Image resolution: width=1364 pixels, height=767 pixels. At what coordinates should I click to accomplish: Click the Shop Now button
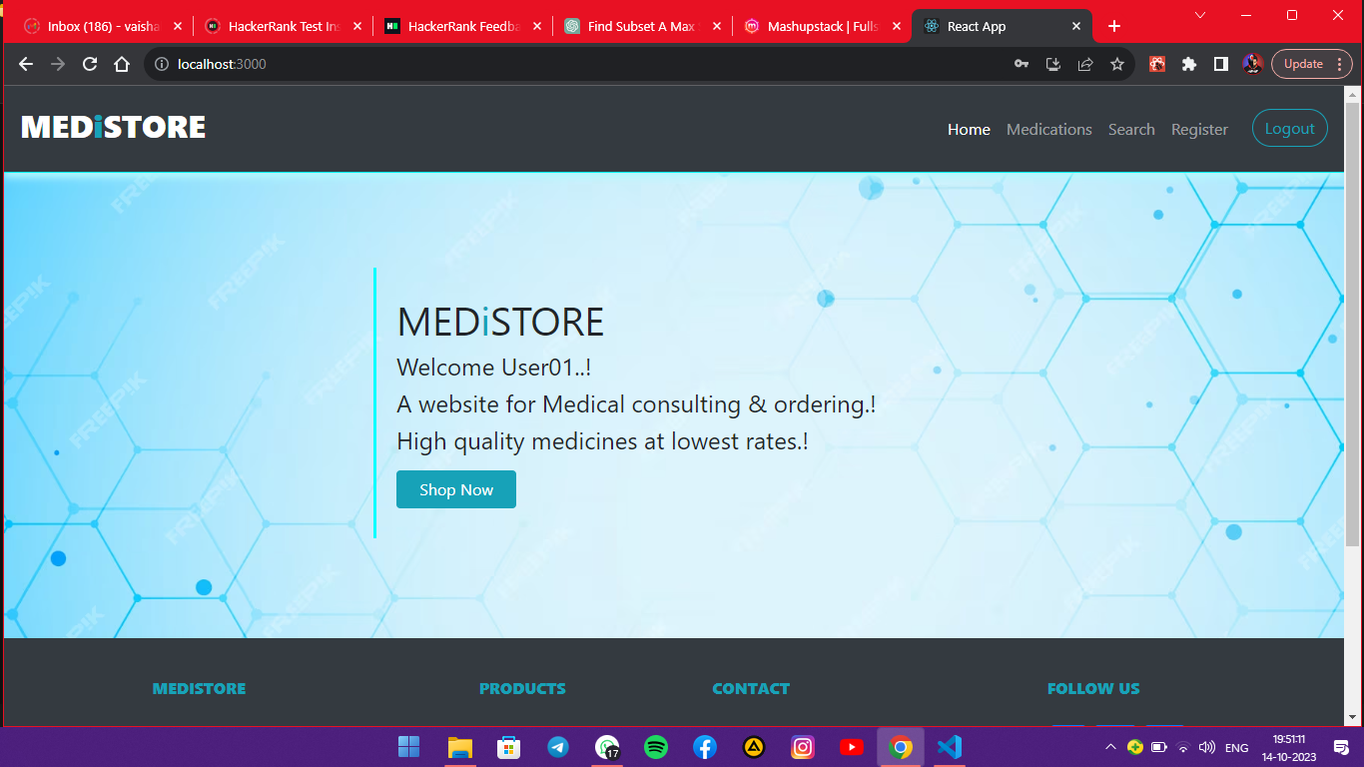(x=456, y=489)
